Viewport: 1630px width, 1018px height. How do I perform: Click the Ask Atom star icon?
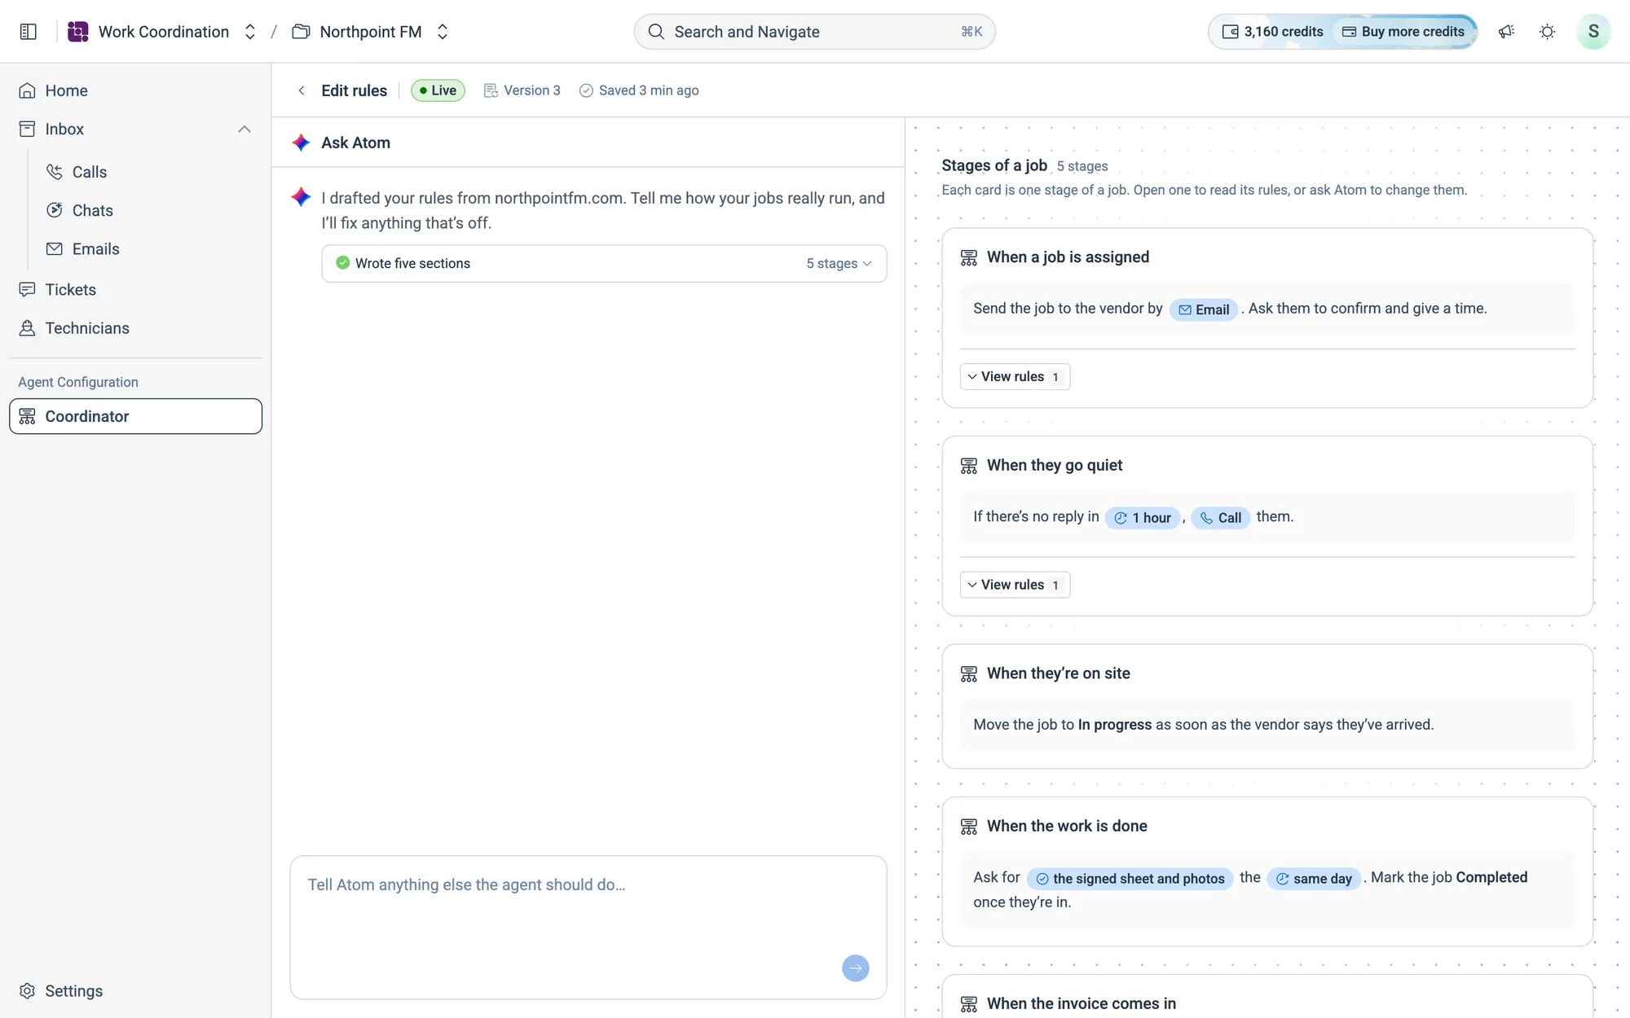(x=301, y=143)
